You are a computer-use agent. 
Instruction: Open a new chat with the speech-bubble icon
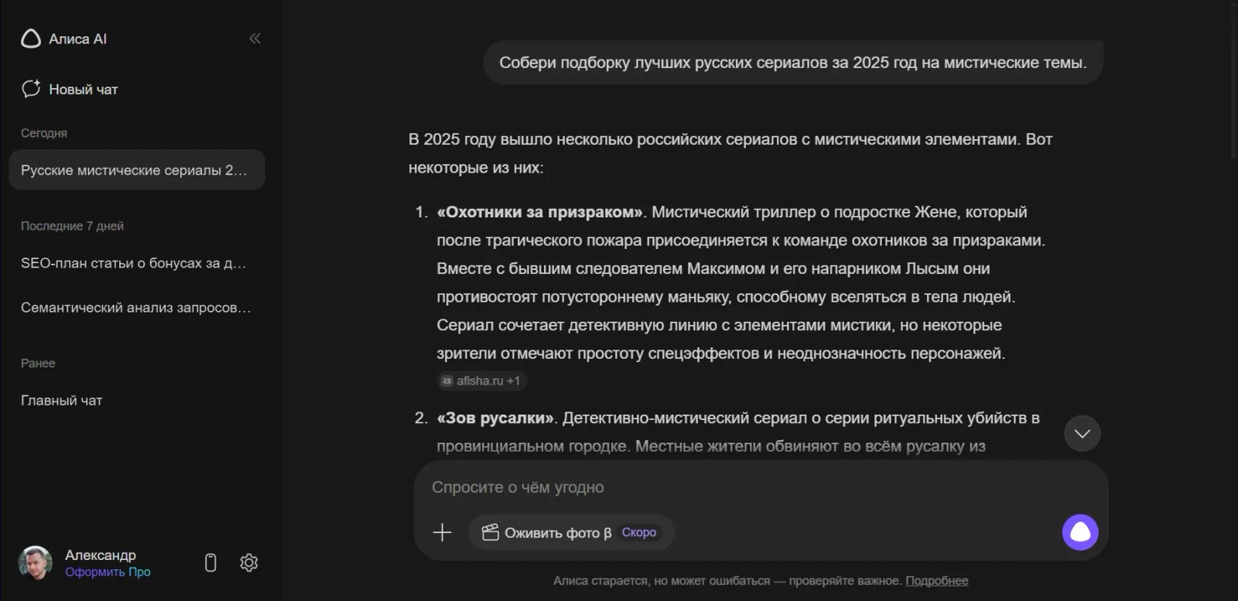[31, 88]
